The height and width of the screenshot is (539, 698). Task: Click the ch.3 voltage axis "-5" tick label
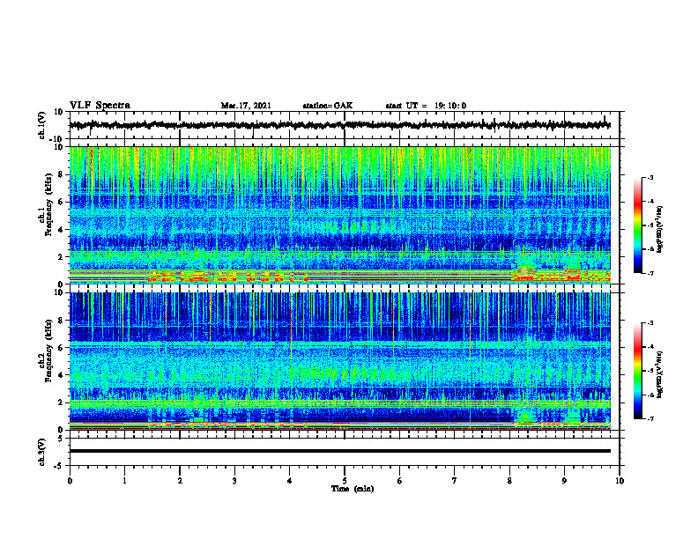[x=59, y=466]
